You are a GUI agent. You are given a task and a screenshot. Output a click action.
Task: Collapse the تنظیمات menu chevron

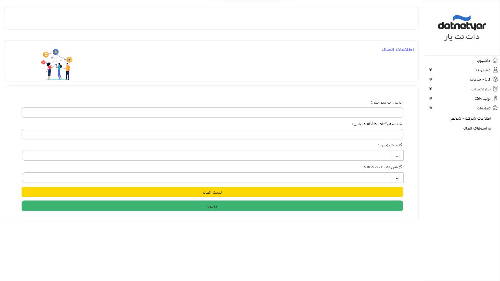click(430, 108)
